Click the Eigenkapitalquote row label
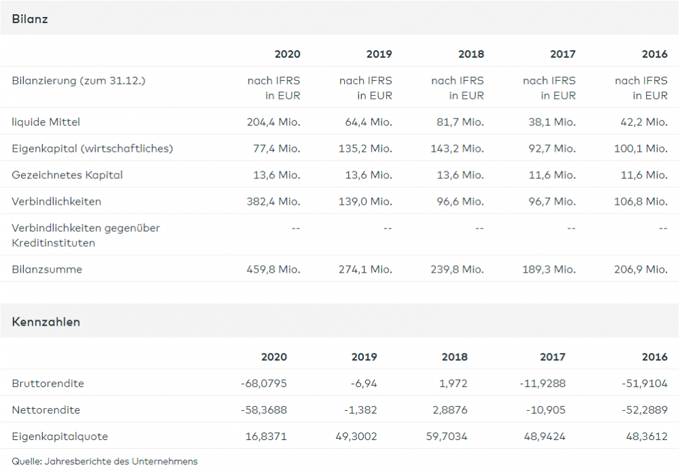This screenshot has width=680, height=474. point(60,436)
